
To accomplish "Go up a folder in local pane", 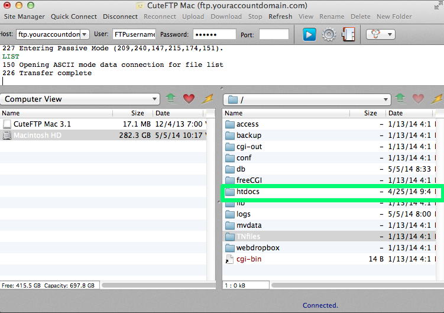I will (x=171, y=99).
